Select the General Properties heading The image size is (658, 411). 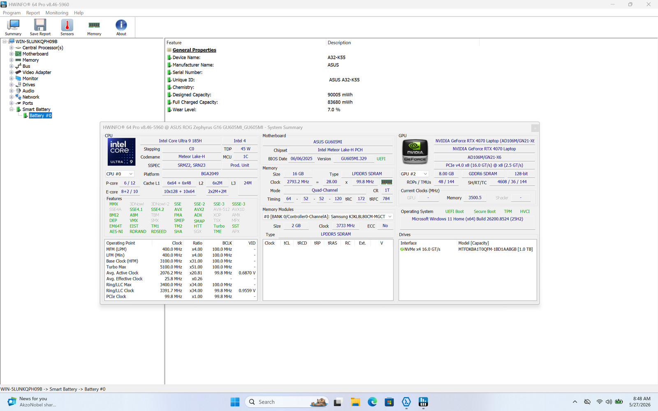pos(194,50)
